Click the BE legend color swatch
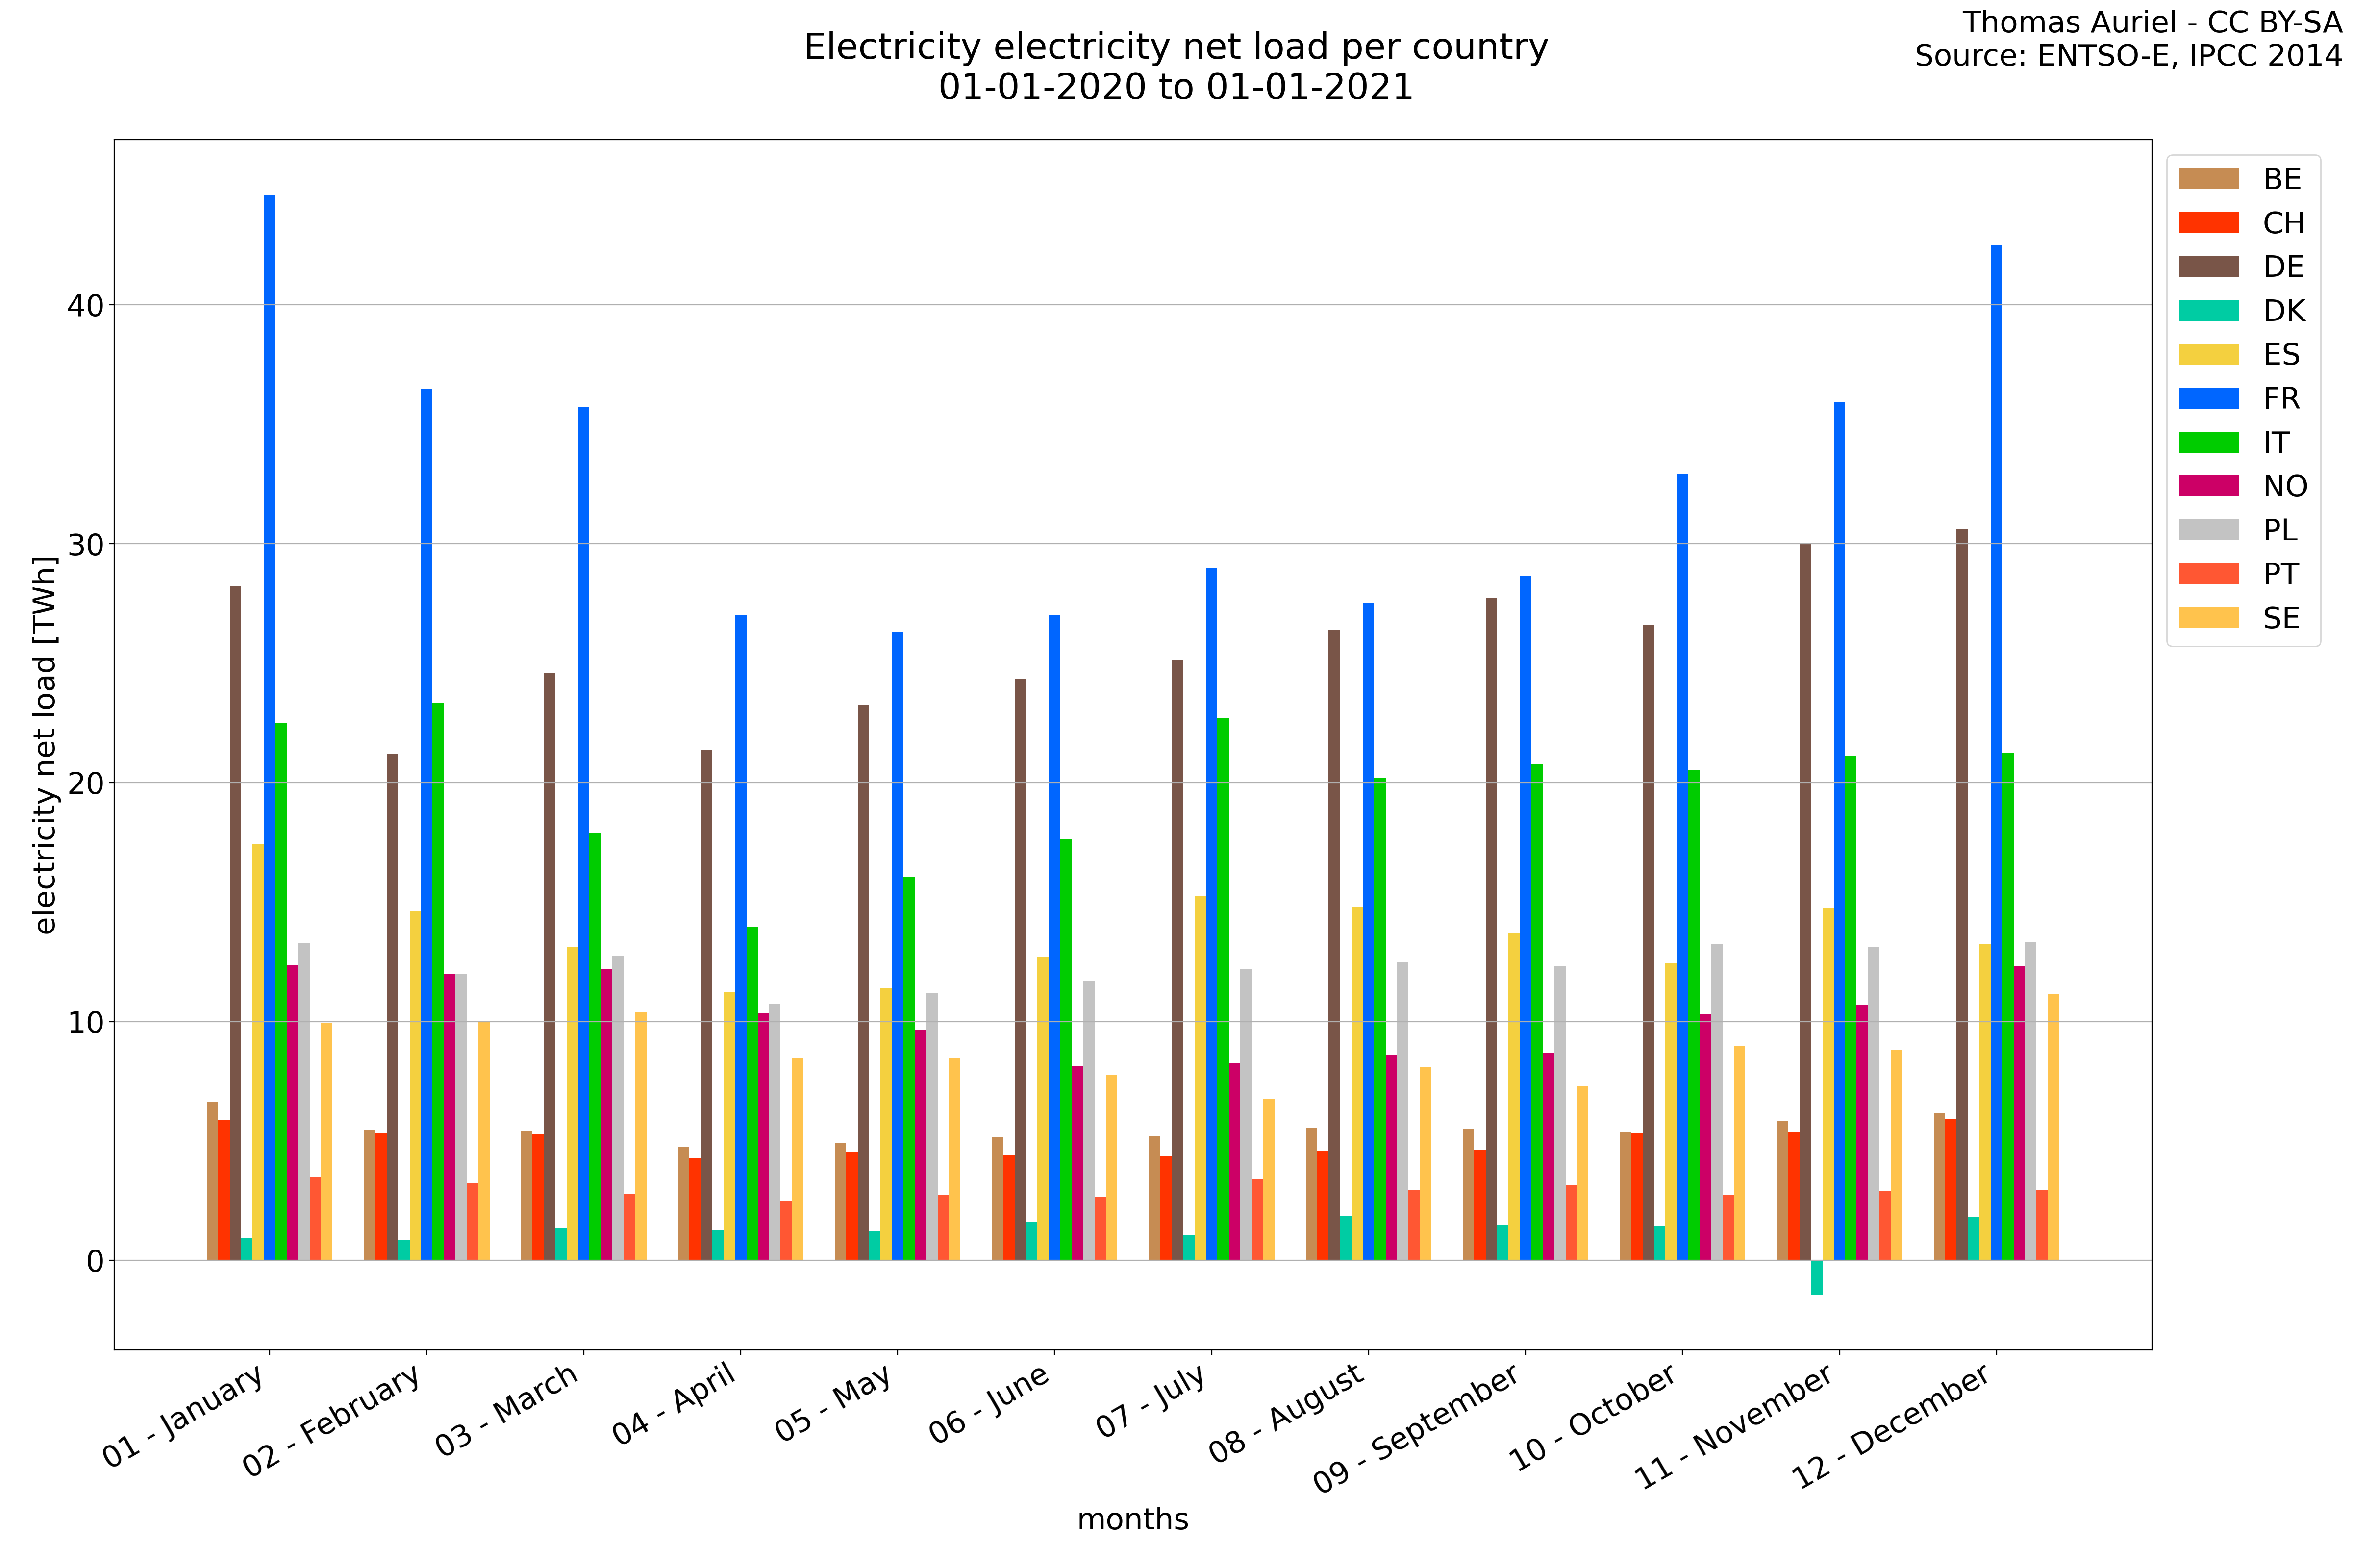Screen dimensions: 2353x1568 click(x=2208, y=179)
